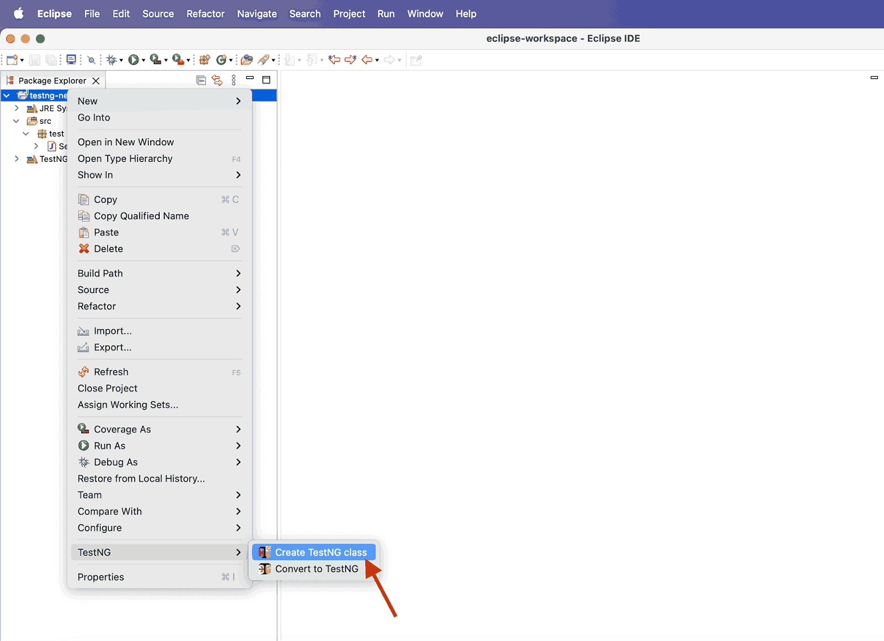
Task: Navigate forward with the right arrow icon
Action: click(x=390, y=59)
